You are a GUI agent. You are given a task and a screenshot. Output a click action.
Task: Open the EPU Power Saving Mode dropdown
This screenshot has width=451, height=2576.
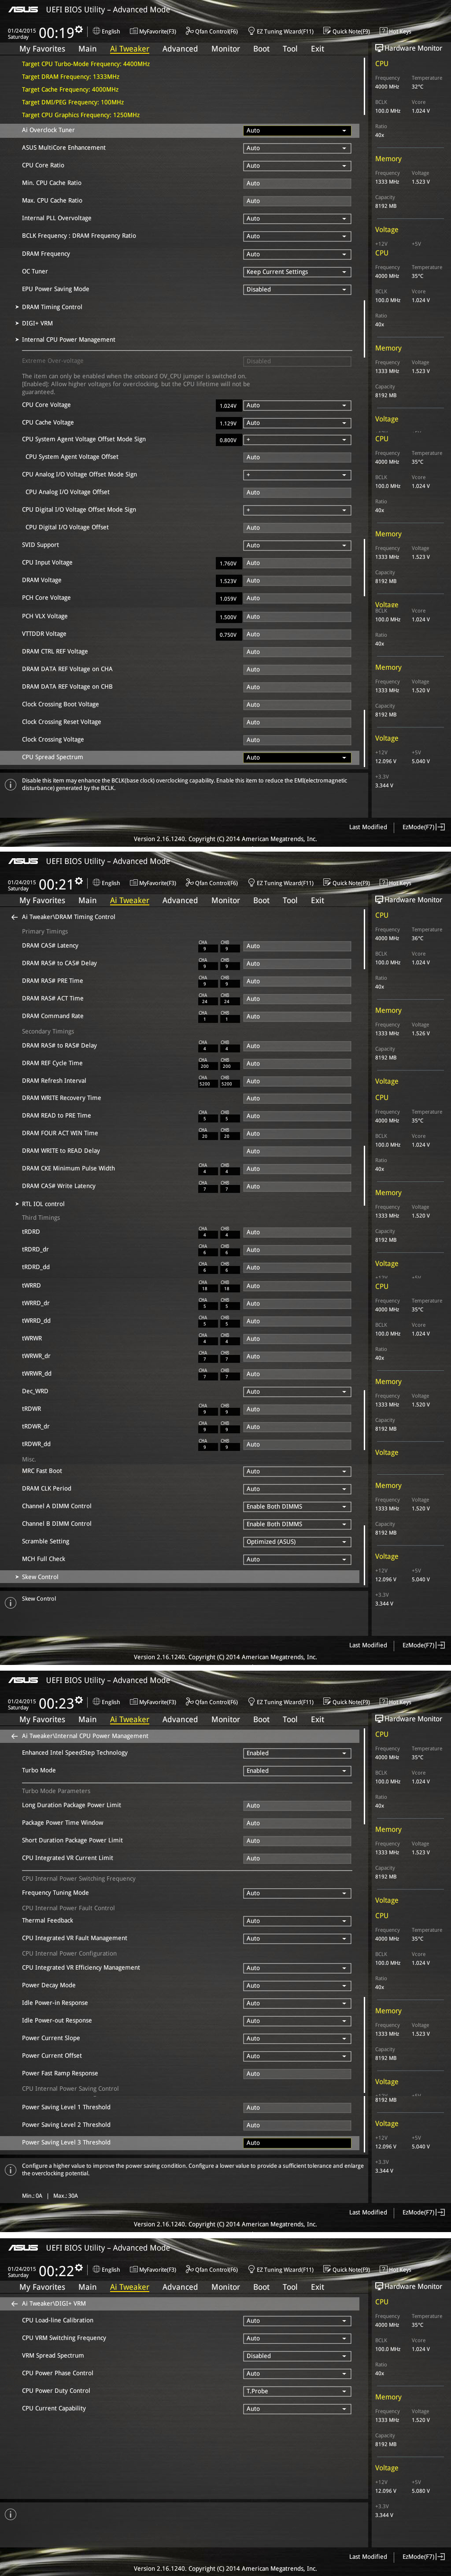[297, 290]
